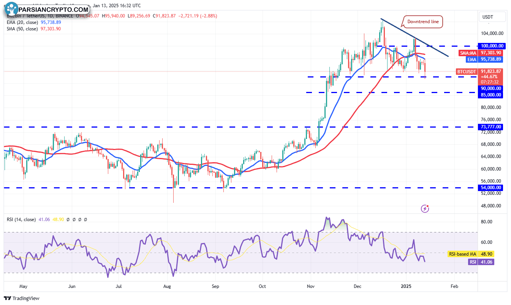The width and height of the screenshot is (511, 305).
Task: Click the Sep label on time axis
Action: coord(215,286)
